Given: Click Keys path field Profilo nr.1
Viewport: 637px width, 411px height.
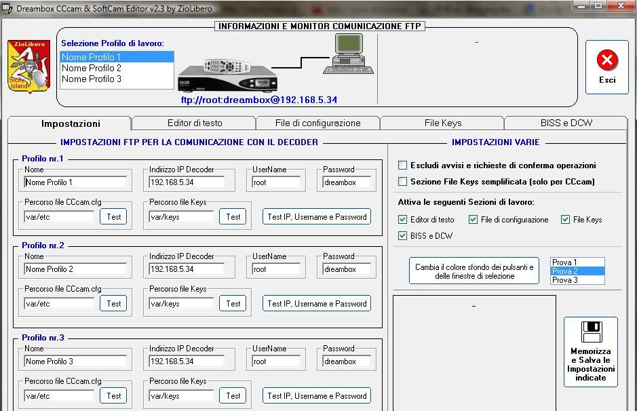Looking at the screenshot, I should click(x=180, y=217).
